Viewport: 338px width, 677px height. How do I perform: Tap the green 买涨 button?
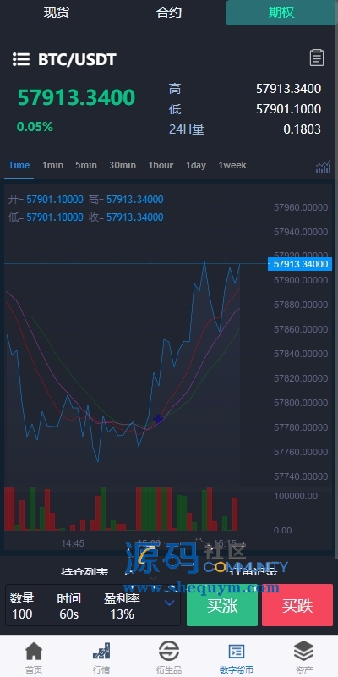[222, 605]
